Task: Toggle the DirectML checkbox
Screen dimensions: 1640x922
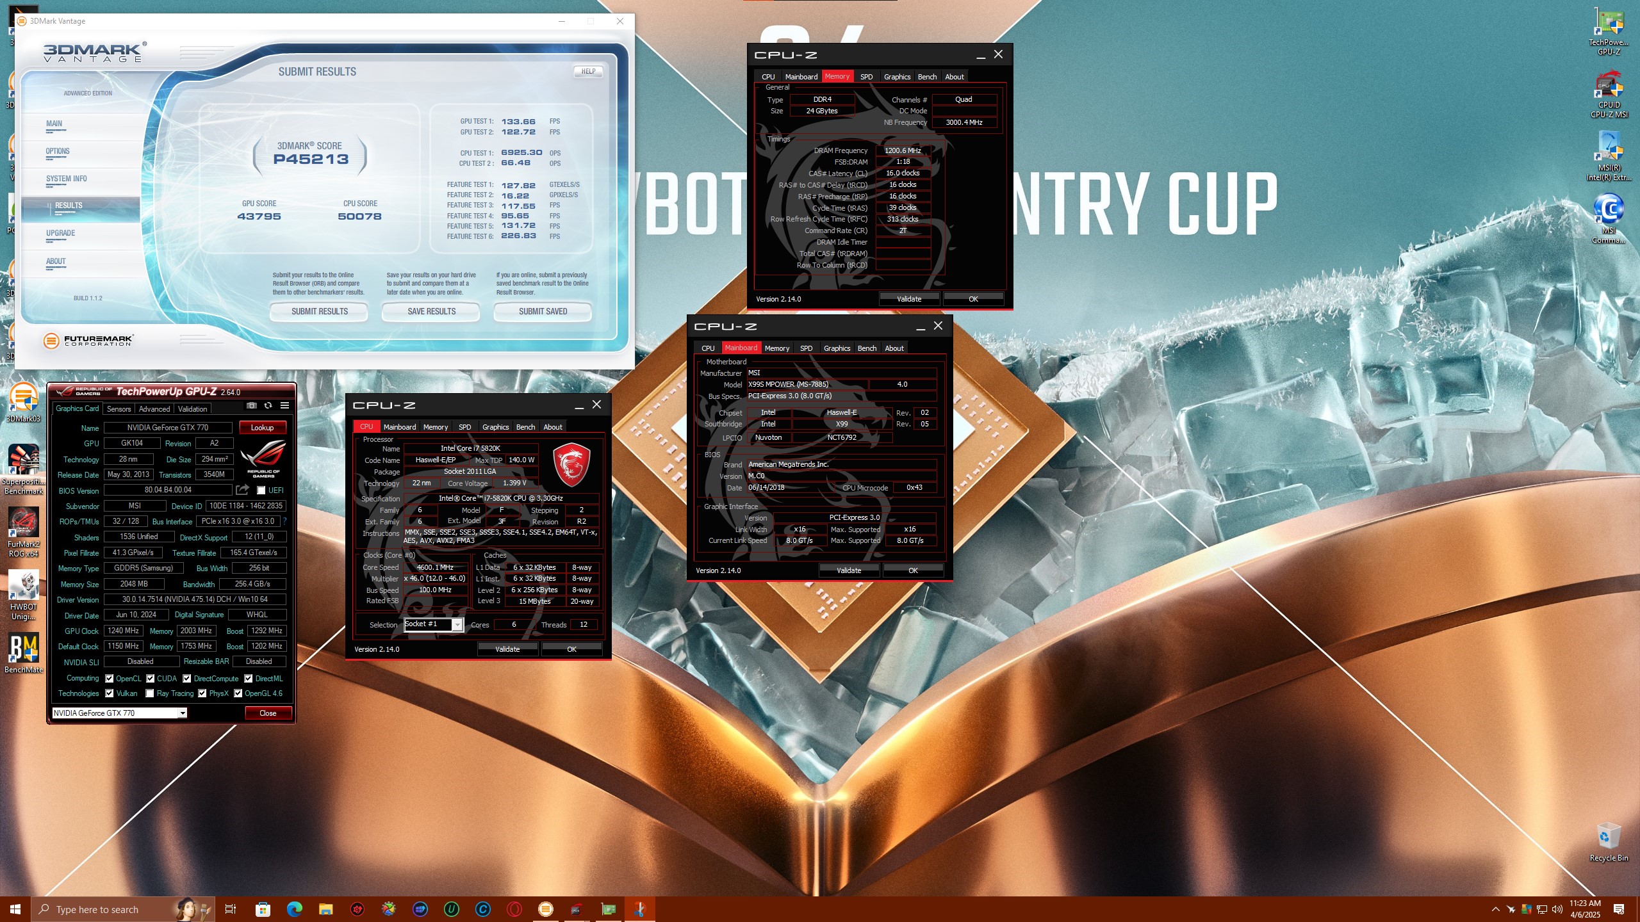Action: [x=249, y=679]
